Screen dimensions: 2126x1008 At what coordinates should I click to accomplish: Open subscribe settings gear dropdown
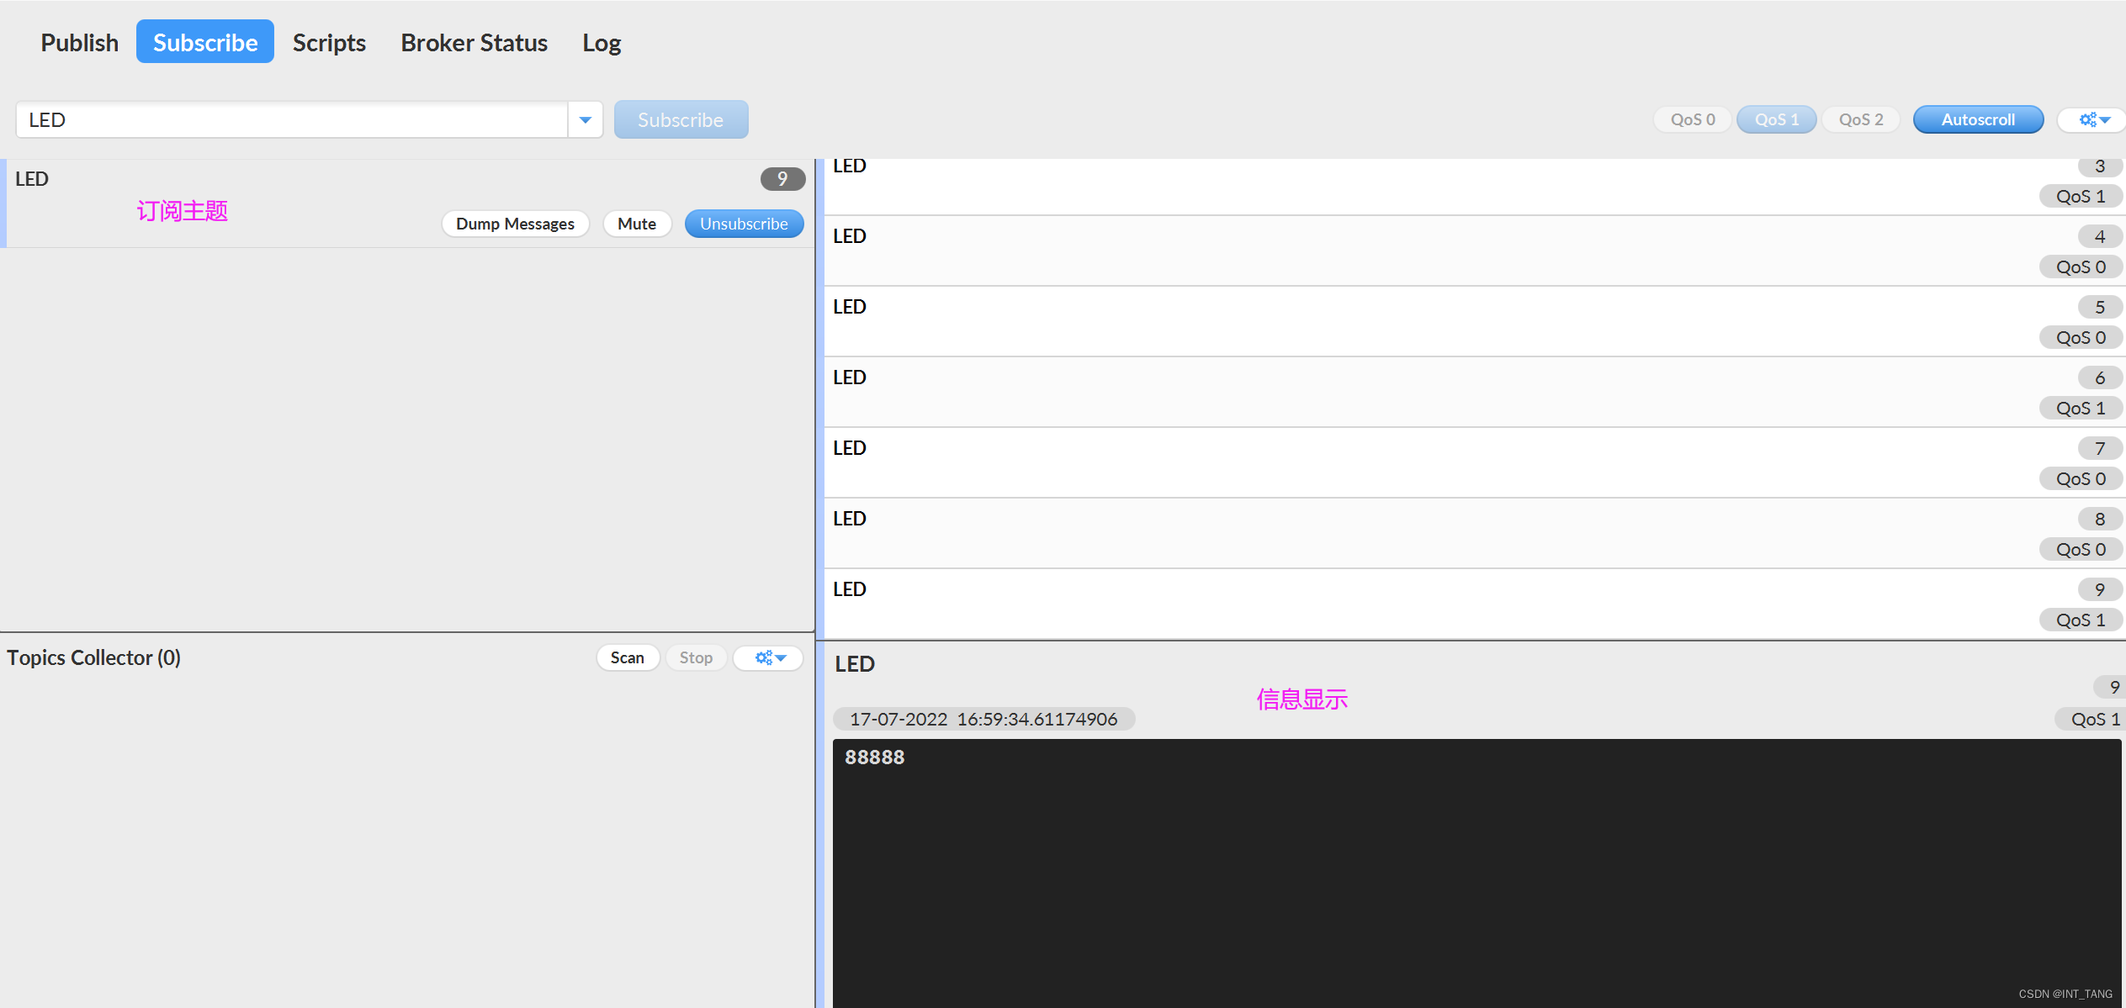(x=2093, y=120)
